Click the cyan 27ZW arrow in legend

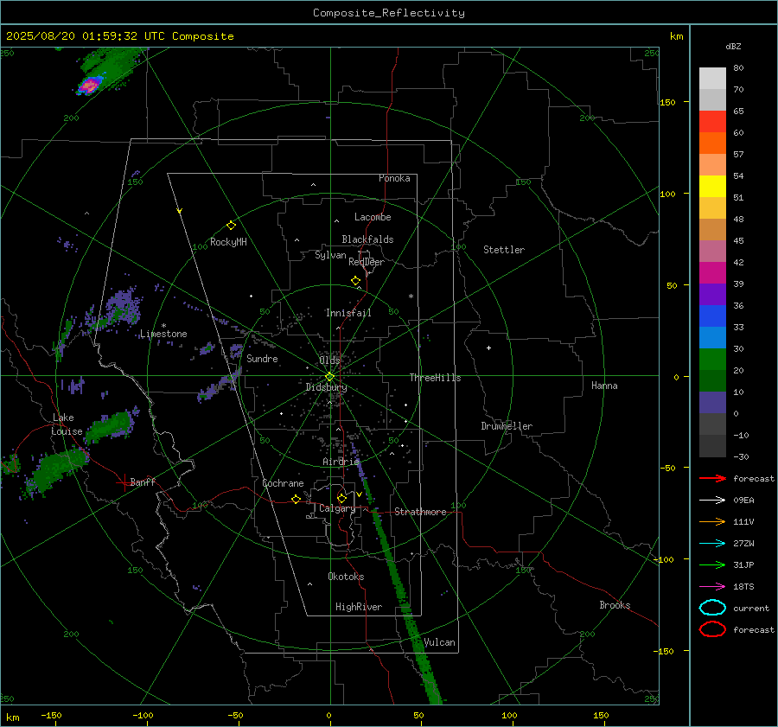click(712, 544)
